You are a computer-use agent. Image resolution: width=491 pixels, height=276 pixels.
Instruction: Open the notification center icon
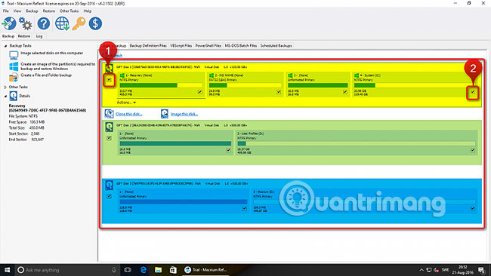(481, 270)
